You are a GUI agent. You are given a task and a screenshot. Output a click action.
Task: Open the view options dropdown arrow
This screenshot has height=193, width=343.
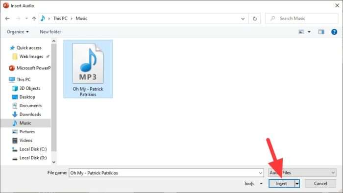click(x=309, y=32)
